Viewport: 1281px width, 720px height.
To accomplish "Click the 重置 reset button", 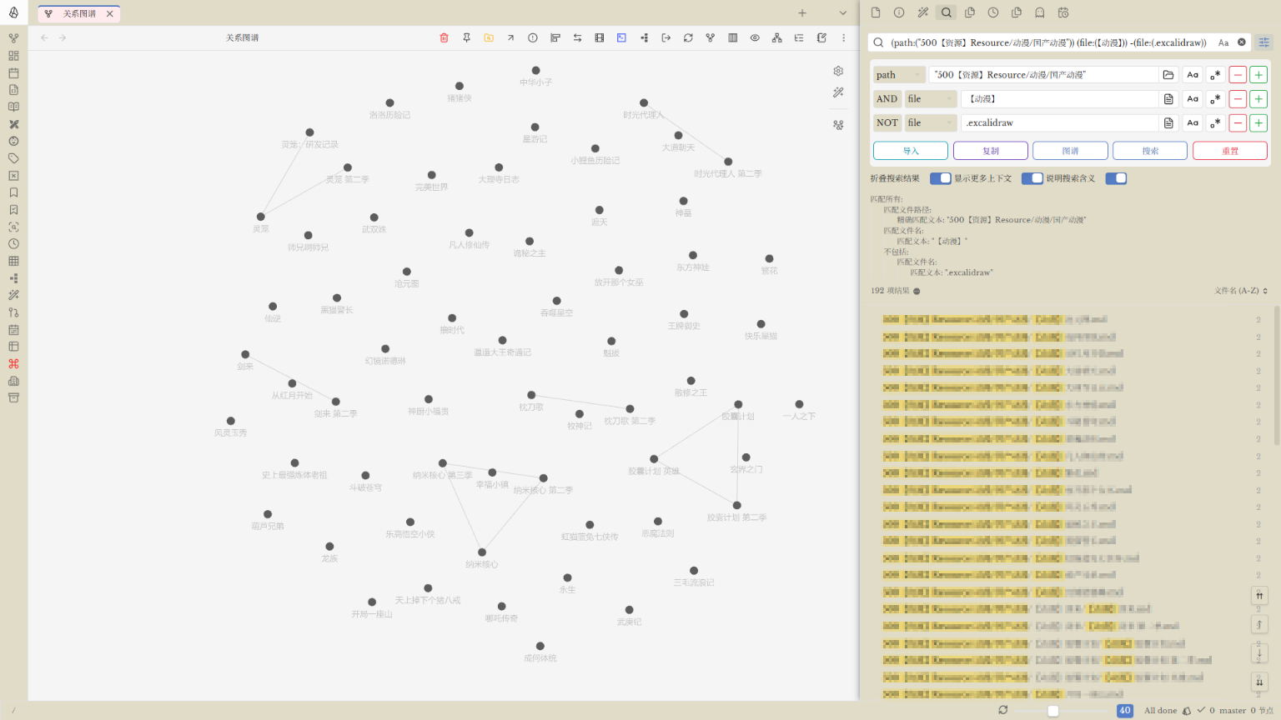I will [x=1230, y=151].
